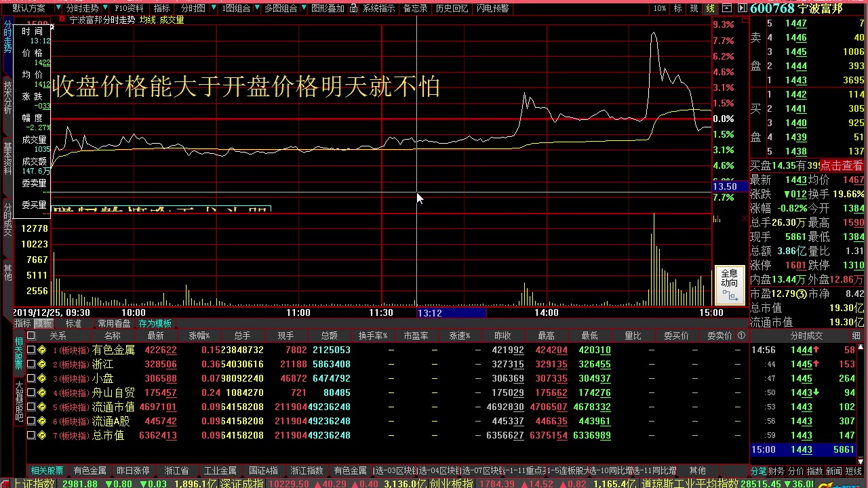
Task: Click the small square icon before 600768
Action: point(743,8)
